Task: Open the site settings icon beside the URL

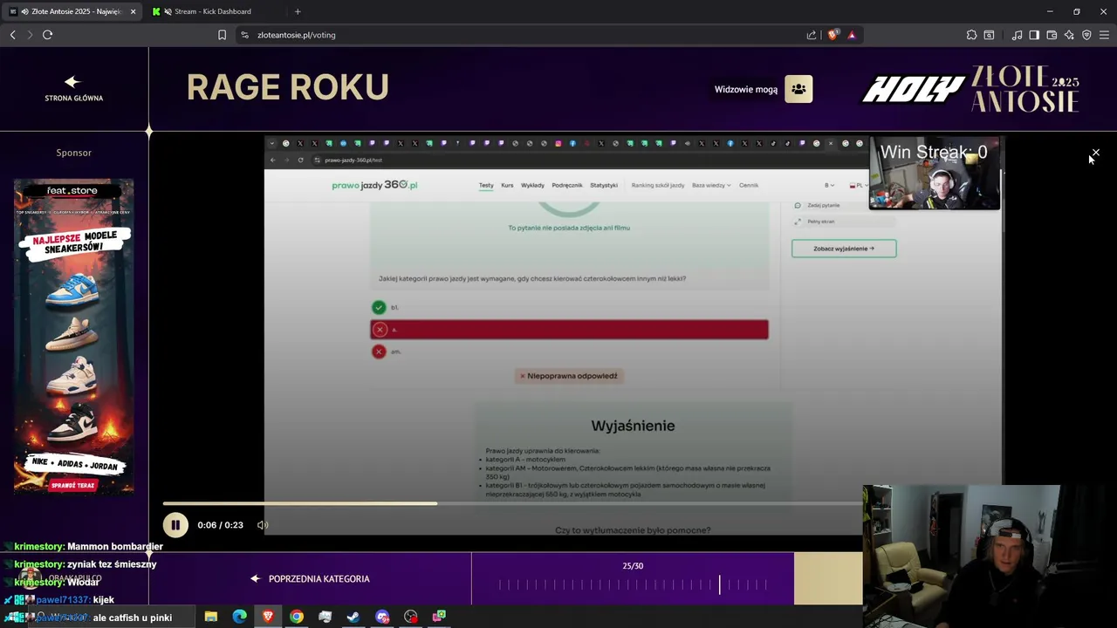Action: point(244,35)
